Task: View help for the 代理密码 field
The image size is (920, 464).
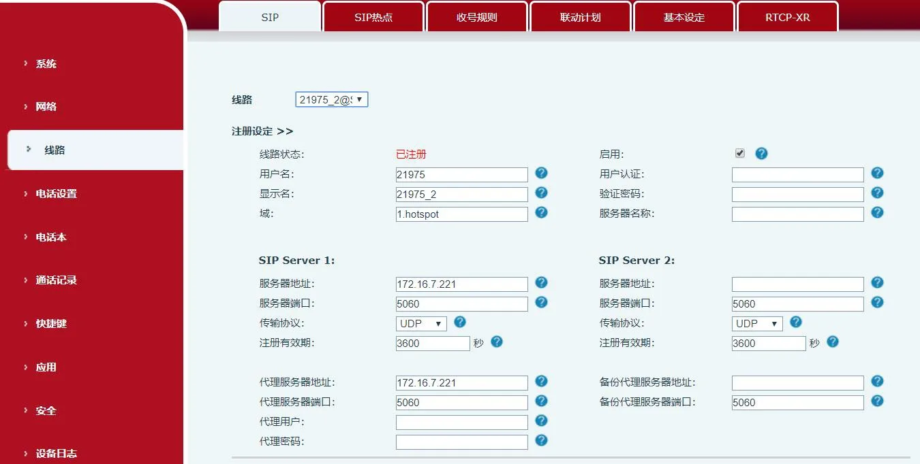Action: [x=541, y=441]
